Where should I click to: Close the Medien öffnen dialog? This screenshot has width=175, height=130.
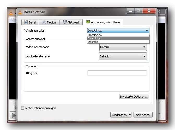[149, 11]
